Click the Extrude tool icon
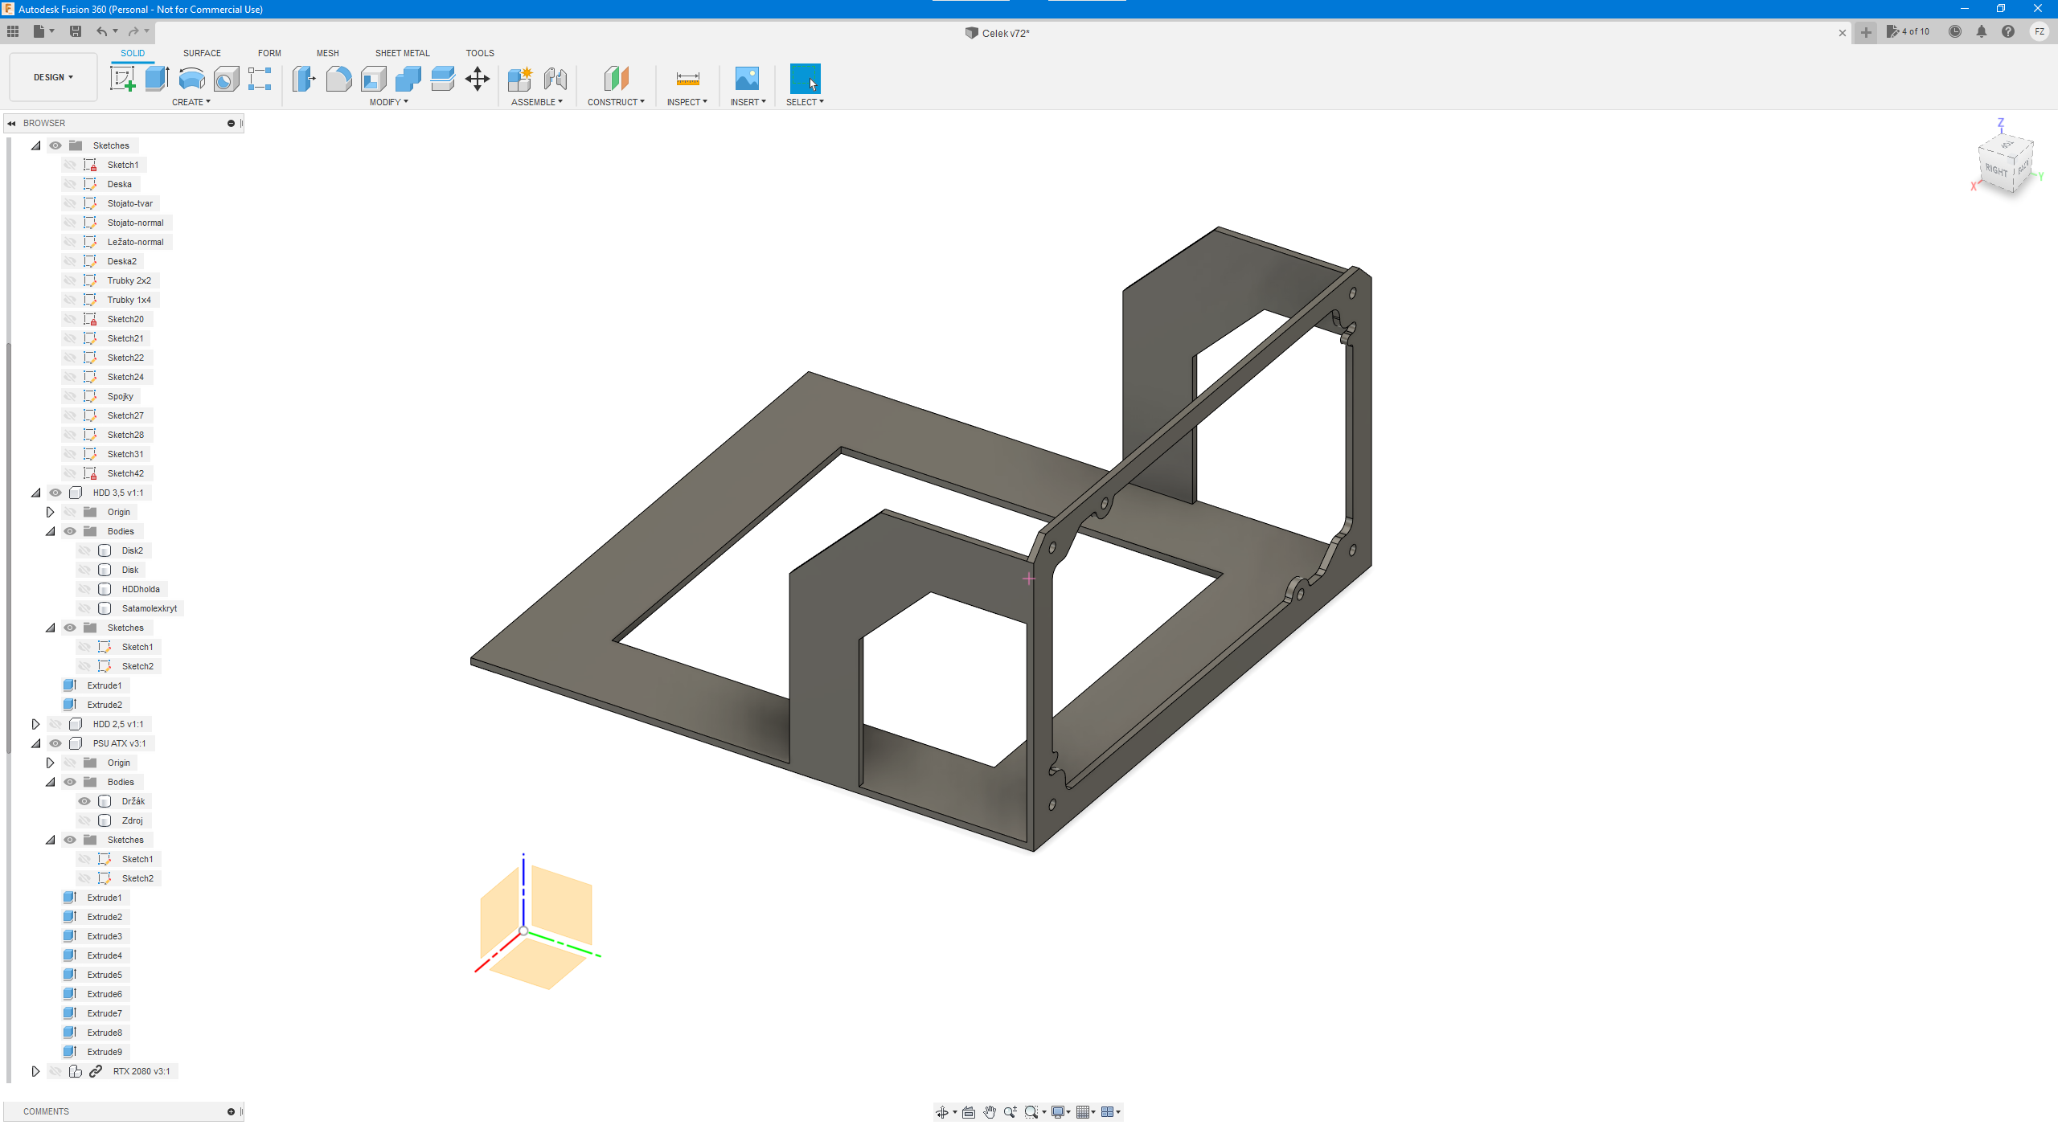Screen dimensions: 2058x1125 click(157, 79)
